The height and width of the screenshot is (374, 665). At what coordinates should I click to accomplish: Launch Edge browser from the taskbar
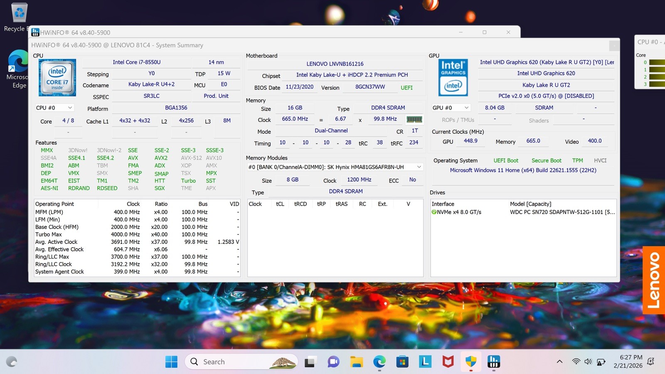(x=379, y=362)
